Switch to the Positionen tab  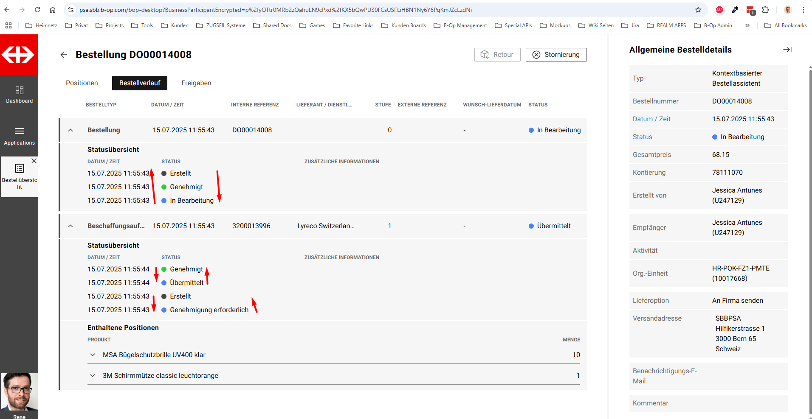coord(82,83)
